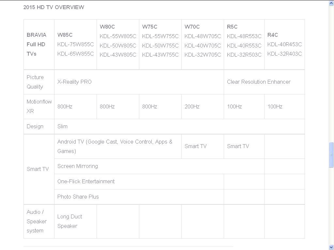Click the KDL-48W705C model entry
This screenshot has width=334, height=250.
click(202, 36)
